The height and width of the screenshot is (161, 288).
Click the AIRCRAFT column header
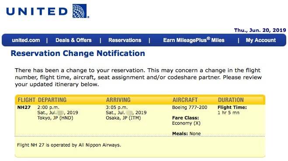click(185, 100)
